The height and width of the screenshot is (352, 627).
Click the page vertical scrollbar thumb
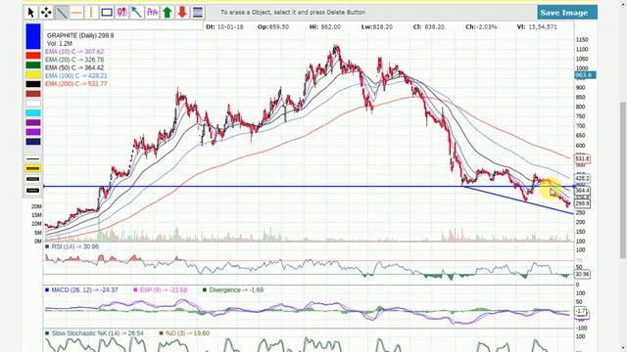coord(623,180)
